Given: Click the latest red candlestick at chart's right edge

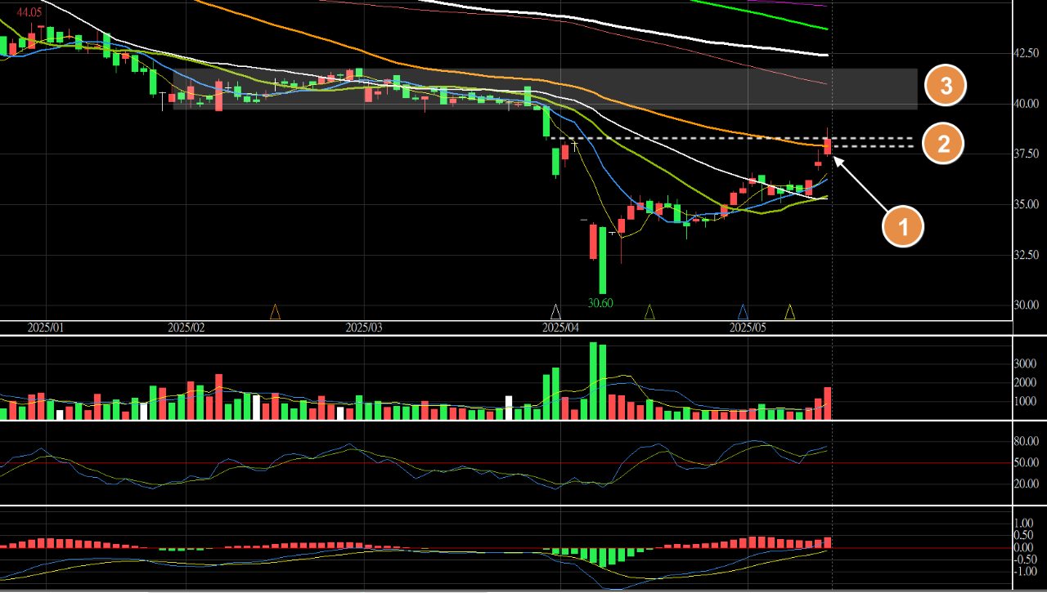Looking at the screenshot, I should tap(828, 145).
